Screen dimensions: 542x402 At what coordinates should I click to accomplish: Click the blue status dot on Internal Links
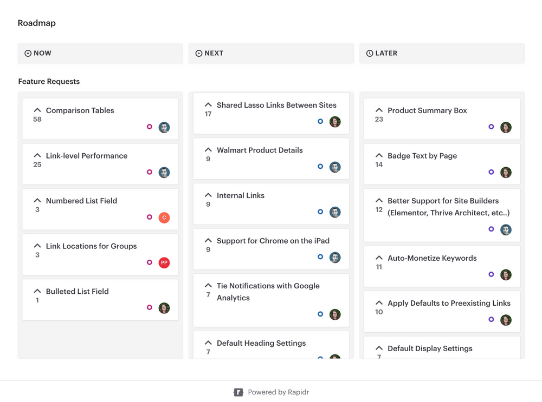pos(320,212)
